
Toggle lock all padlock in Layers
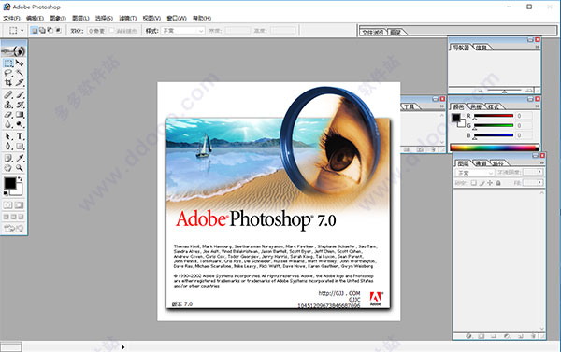tap(498, 183)
